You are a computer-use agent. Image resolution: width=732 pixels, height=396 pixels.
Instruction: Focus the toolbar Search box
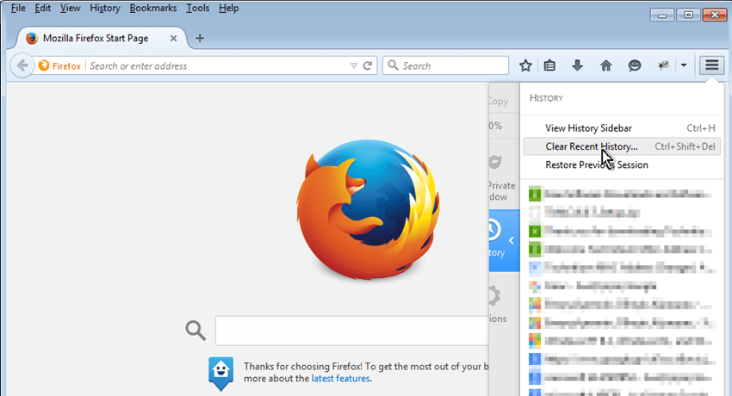(x=445, y=65)
